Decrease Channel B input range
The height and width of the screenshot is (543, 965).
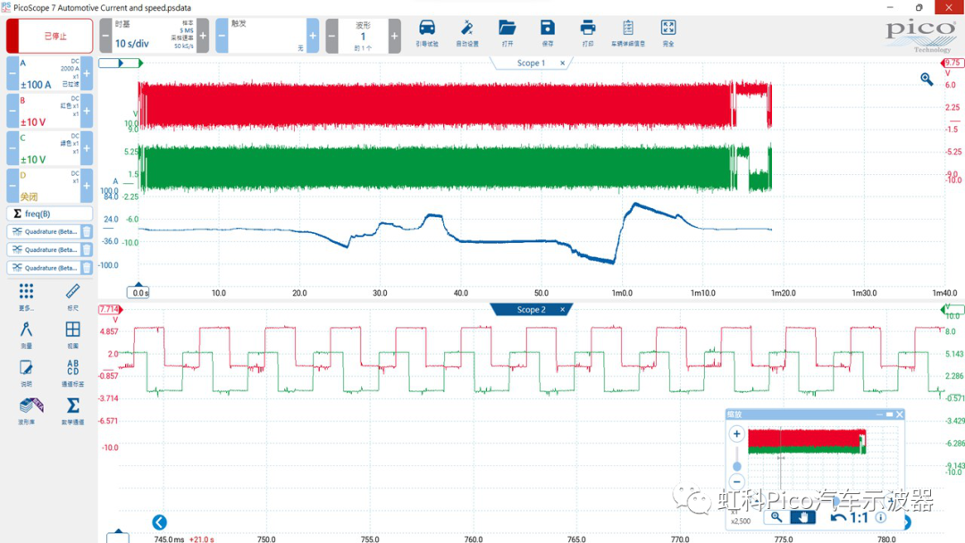[13, 112]
